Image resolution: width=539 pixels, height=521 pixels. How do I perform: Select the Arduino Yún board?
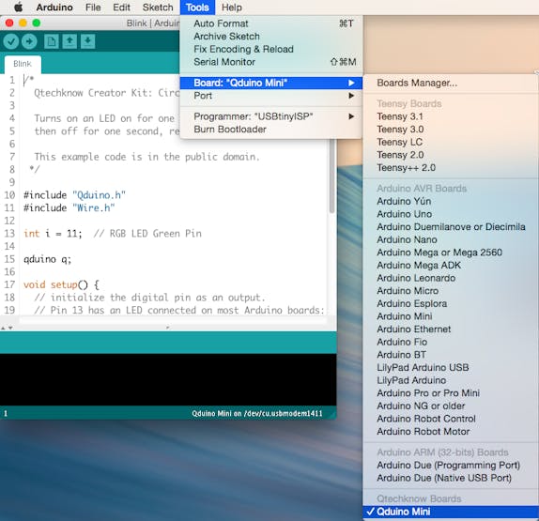click(x=451, y=201)
